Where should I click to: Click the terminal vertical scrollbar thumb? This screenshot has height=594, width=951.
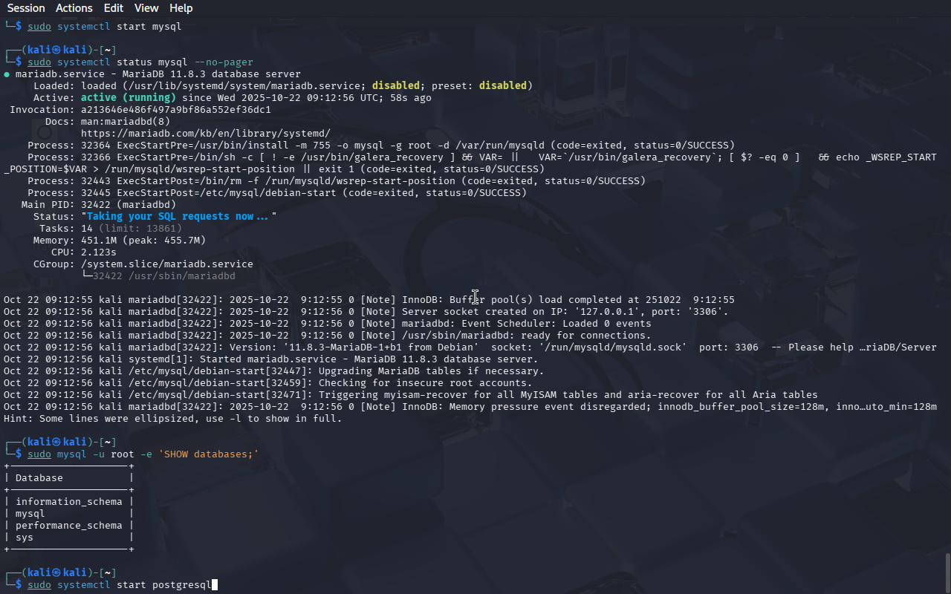click(x=947, y=572)
